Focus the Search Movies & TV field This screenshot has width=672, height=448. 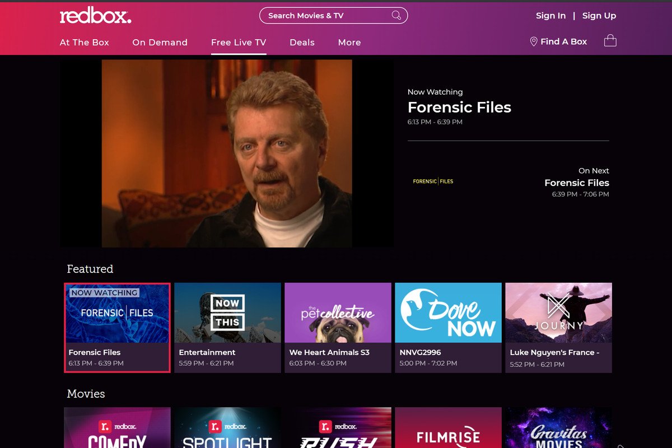(333, 16)
